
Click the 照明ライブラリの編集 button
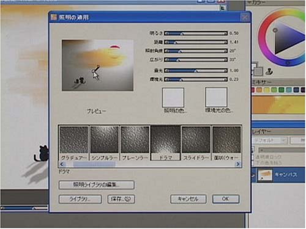tap(96, 185)
